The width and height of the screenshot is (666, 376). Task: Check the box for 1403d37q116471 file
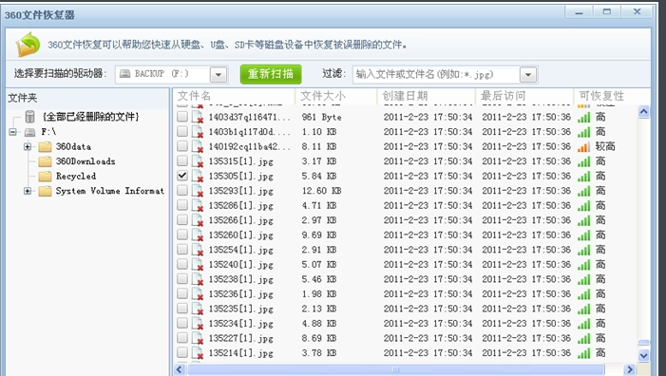(182, 116)
